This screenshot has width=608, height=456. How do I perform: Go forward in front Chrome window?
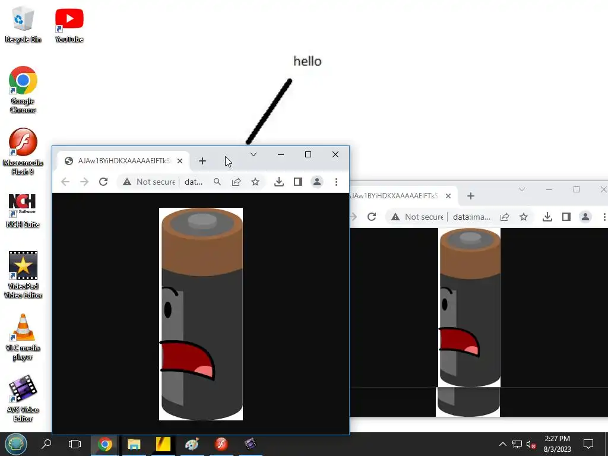click(84, 182)
